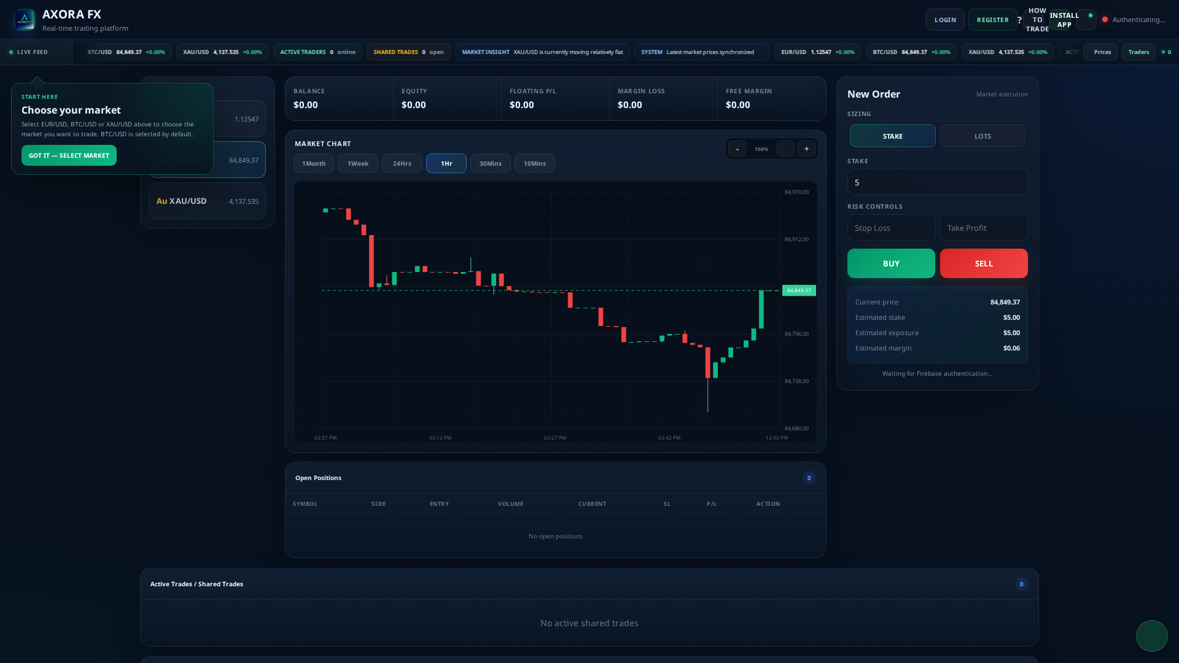Set chart timeframe to 10Mins
This screenshot has height=663, width=1179.
(535, 163)
